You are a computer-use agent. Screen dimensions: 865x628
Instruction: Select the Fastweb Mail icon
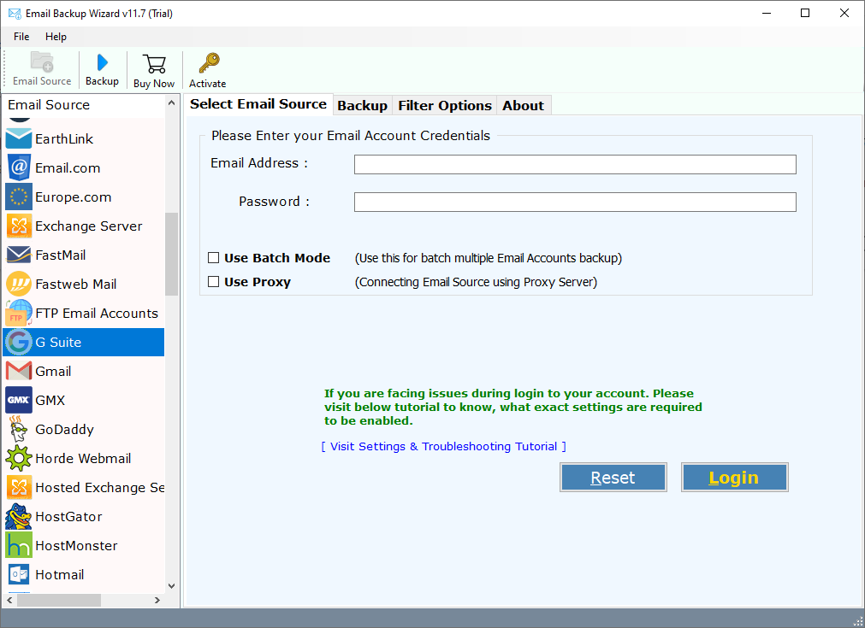pyautogui.click(x=19, y=284)
